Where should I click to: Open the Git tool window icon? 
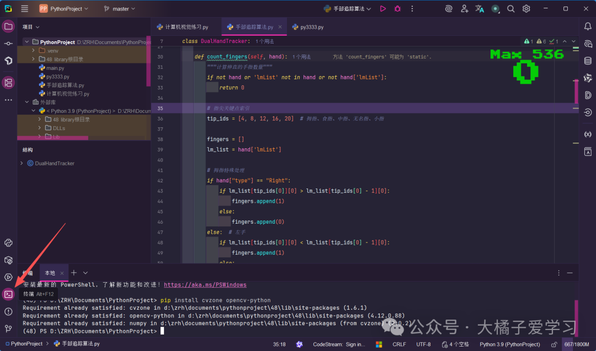(x=8, y=328)
